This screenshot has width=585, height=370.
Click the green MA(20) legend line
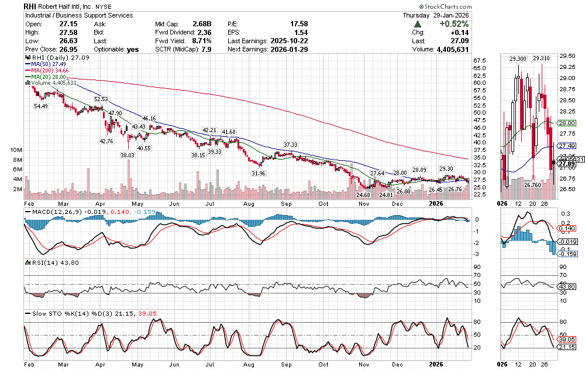[x=26, y=77]
